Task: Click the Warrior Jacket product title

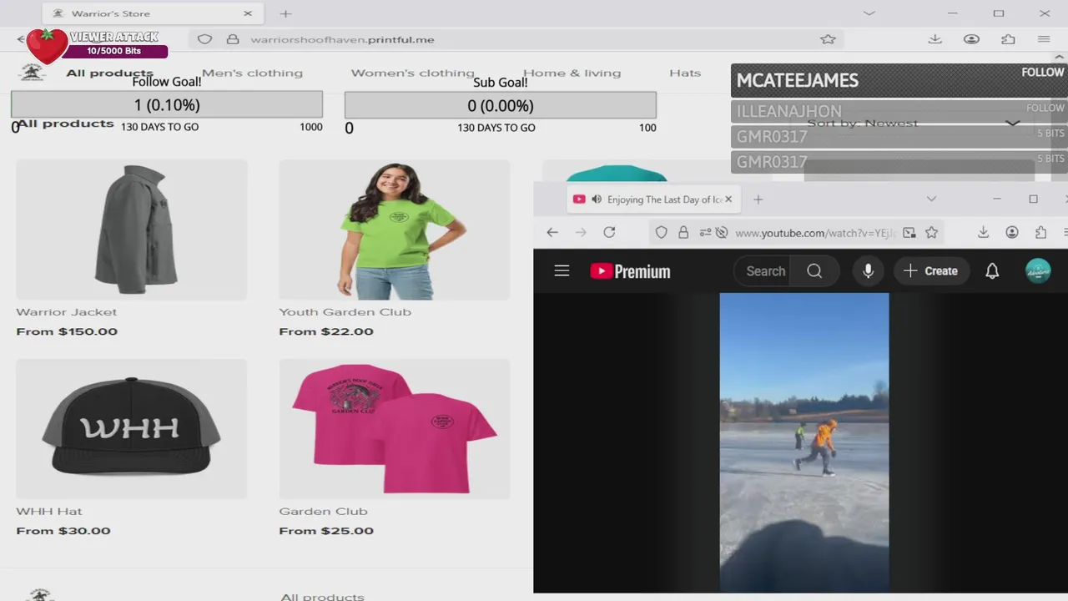Action: point(67,312)
